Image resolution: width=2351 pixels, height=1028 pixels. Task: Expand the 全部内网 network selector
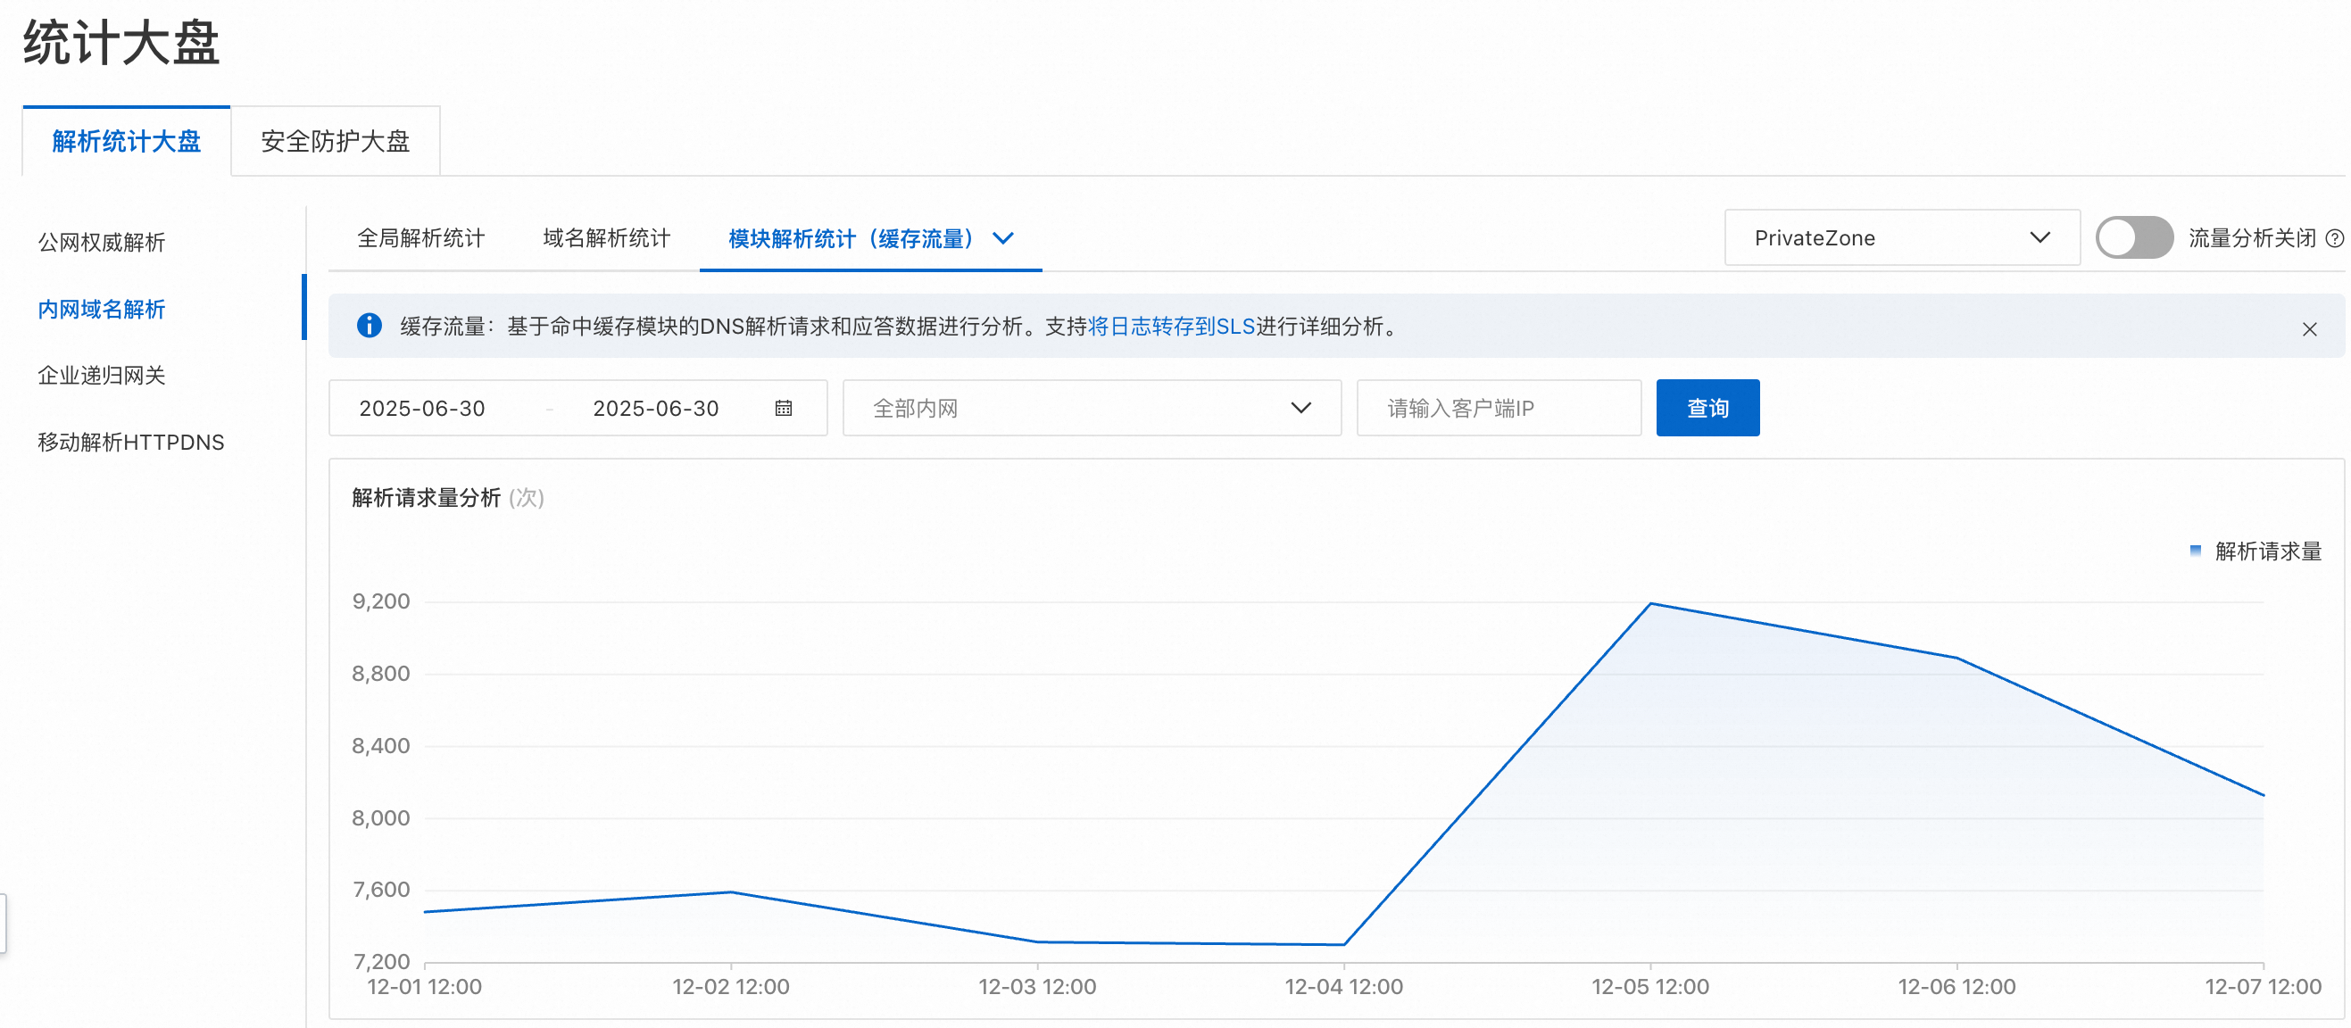(1091, 408)
